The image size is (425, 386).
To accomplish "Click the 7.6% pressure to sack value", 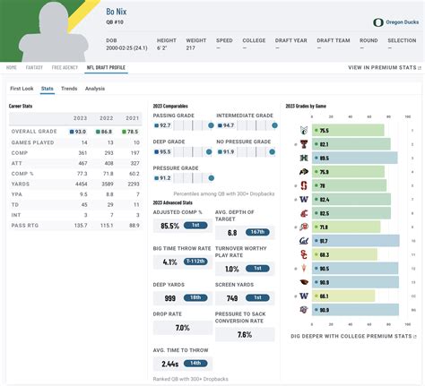I will click(245, 335).
